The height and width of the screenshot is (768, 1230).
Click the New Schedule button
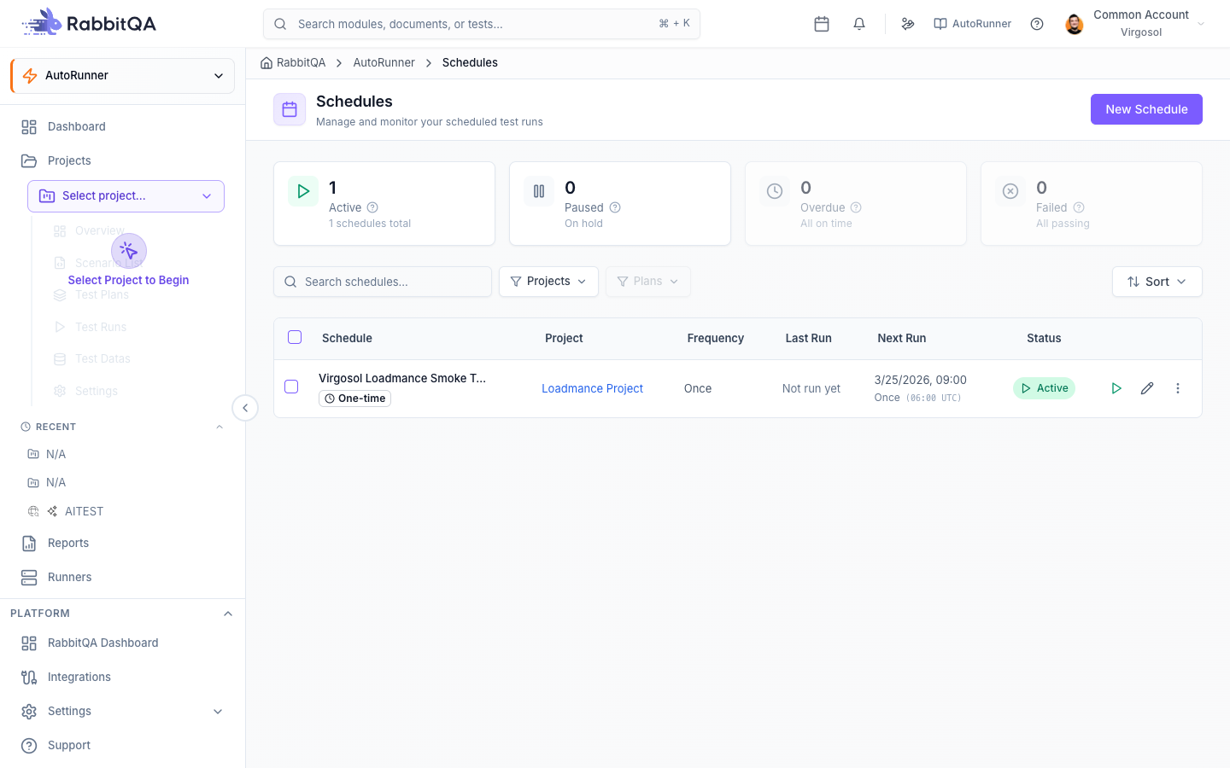pyautogui.click(x=1146, y=109)
